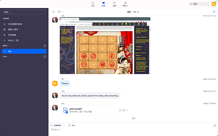The image size is (218, 136).
Task: Click the "You're very welcome" message
Action: tap(90, 96)
